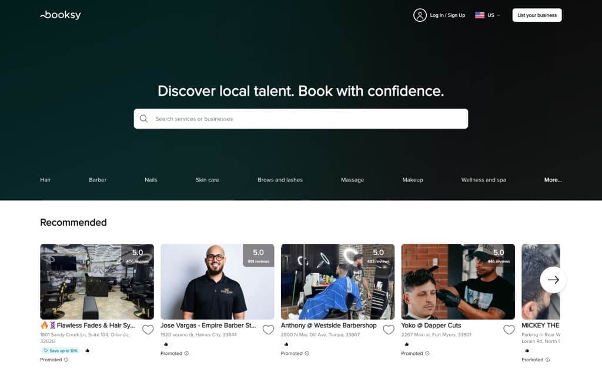Screen dimensions: 602x376
Task: Open MICKEY THE listing title
Action: click(x=541, y=325)
